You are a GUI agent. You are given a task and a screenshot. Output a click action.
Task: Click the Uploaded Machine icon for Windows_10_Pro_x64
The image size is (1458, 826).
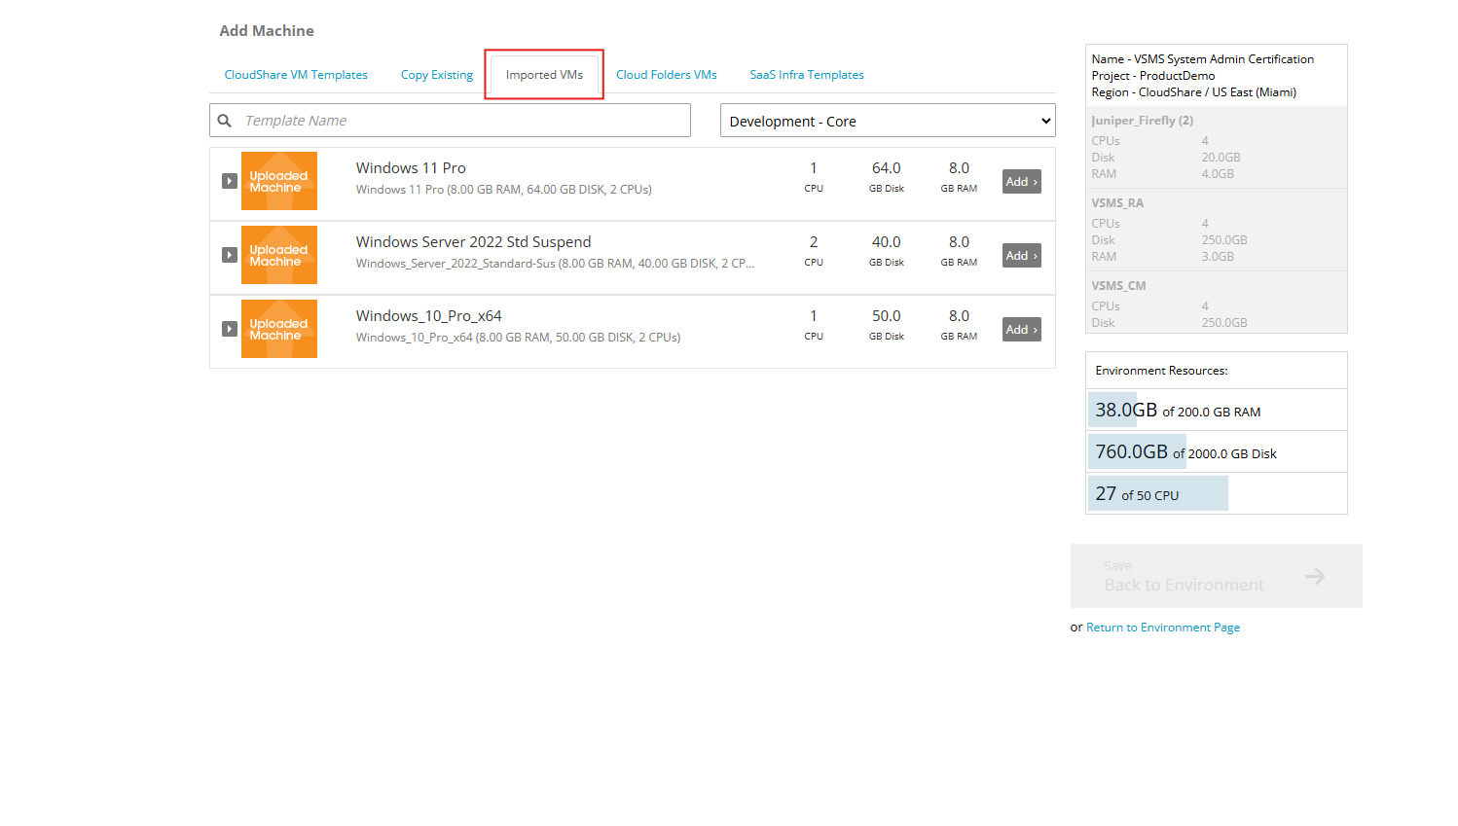pyautogui.click(x=279, y=329)
